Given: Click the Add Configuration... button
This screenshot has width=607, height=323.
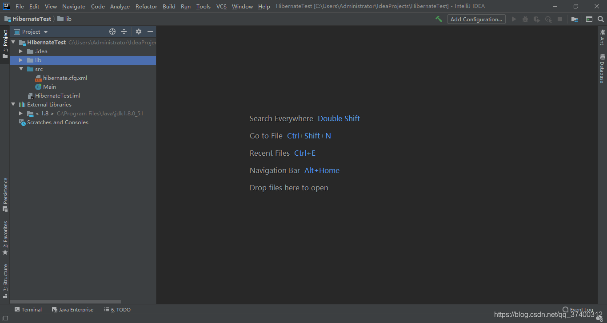Looking at the screenshot, I should click(476, 19).
